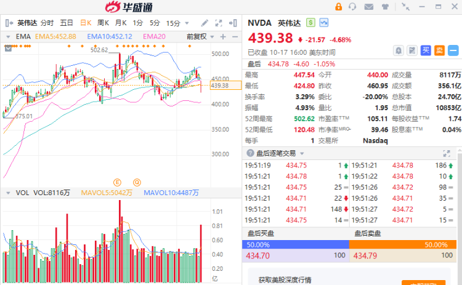
Task: Click the VOL:8116万 label
Action: [52, 193]
